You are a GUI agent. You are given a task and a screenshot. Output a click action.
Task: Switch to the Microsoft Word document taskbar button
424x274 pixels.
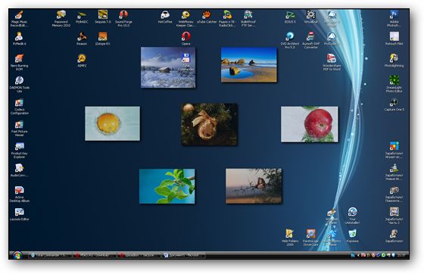coord(183,255)
